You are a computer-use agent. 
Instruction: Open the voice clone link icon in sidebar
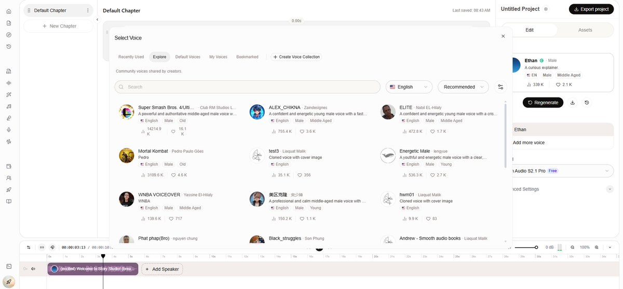9,118
